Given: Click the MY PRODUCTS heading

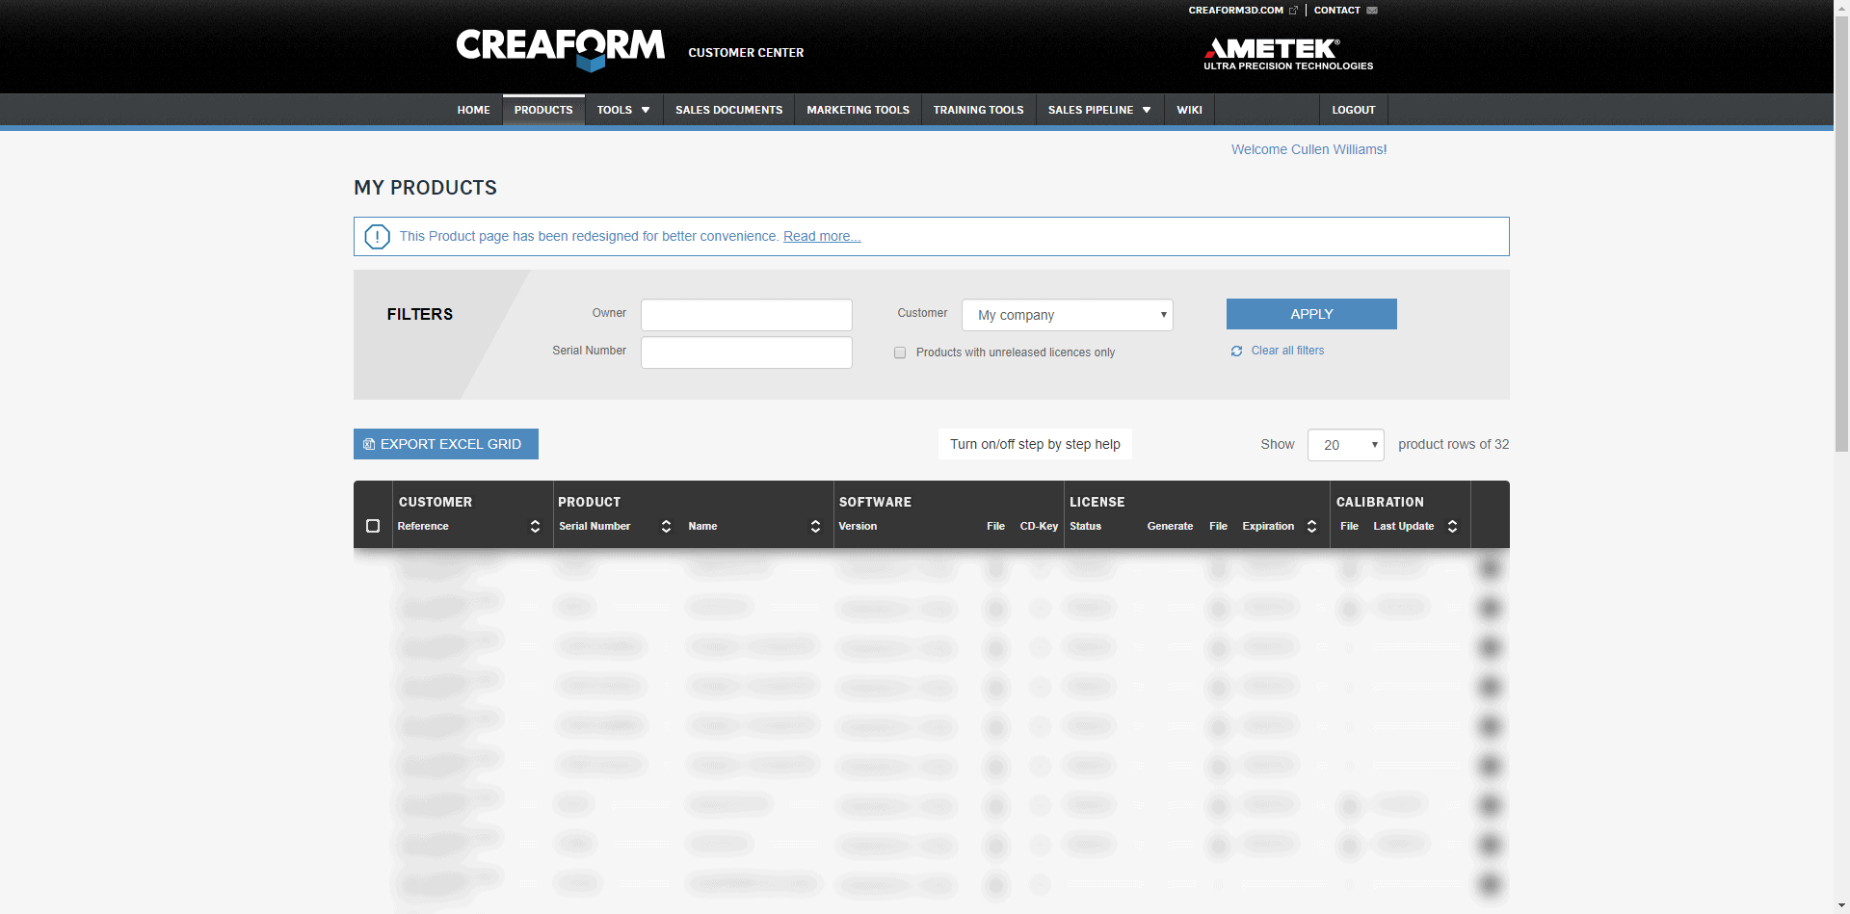Looking at the screenshot, I should [x=425, y=188].
